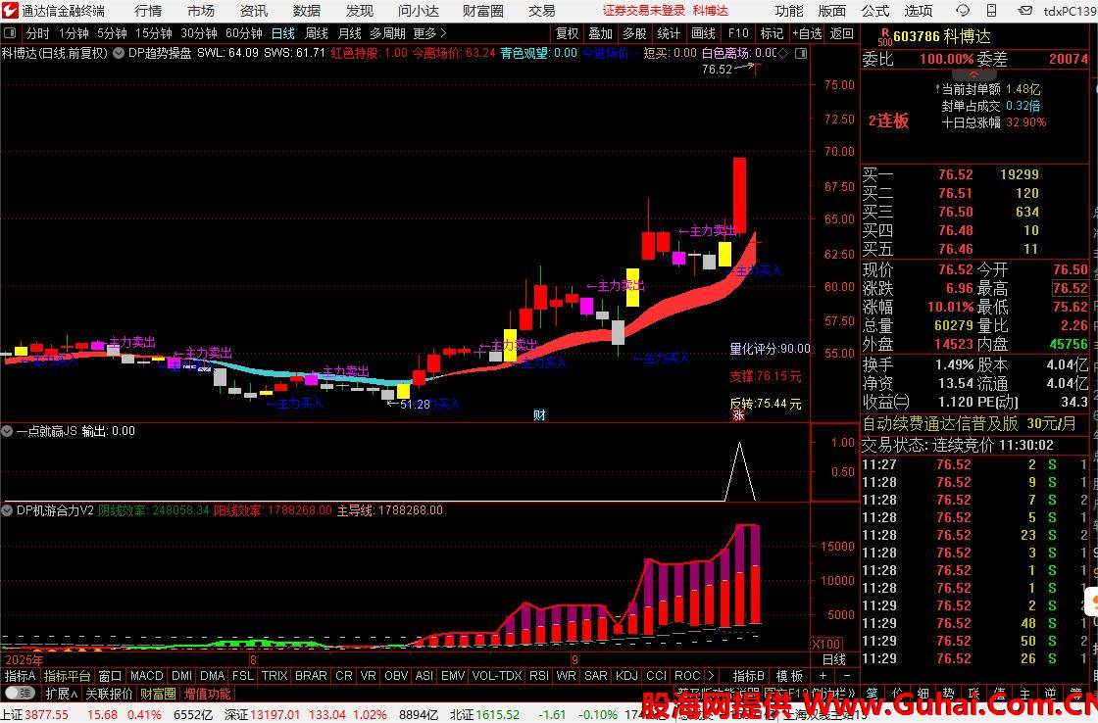The image size is (1098, 723).
Task: Toggle 多股 multi-stock view
Action: 634,33
